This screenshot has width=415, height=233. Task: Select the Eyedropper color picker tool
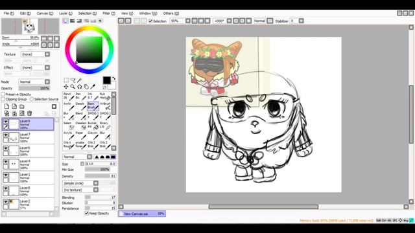coord(93,87)
